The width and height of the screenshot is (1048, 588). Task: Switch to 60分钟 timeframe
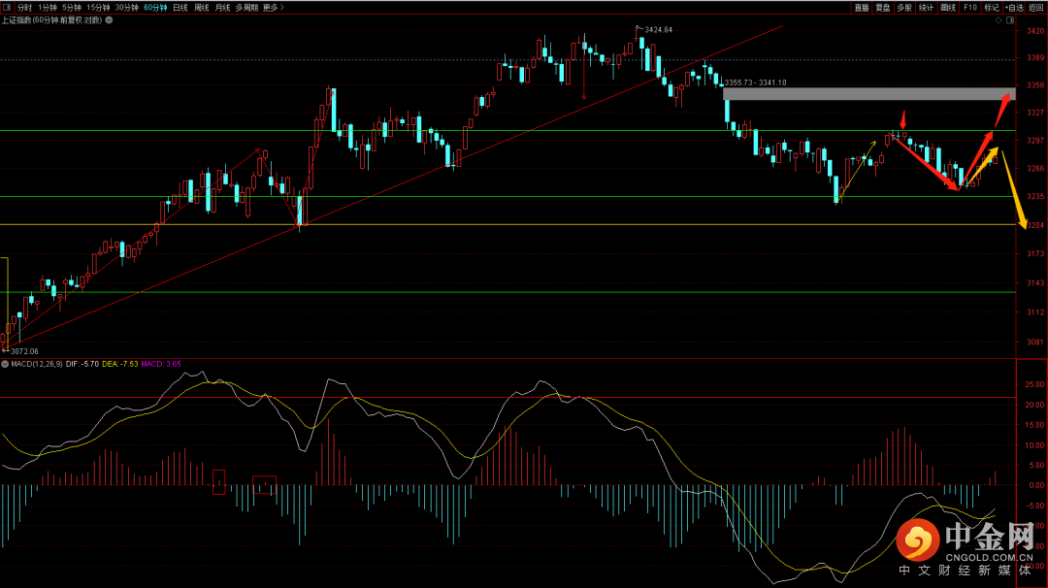tap(154, 7)
